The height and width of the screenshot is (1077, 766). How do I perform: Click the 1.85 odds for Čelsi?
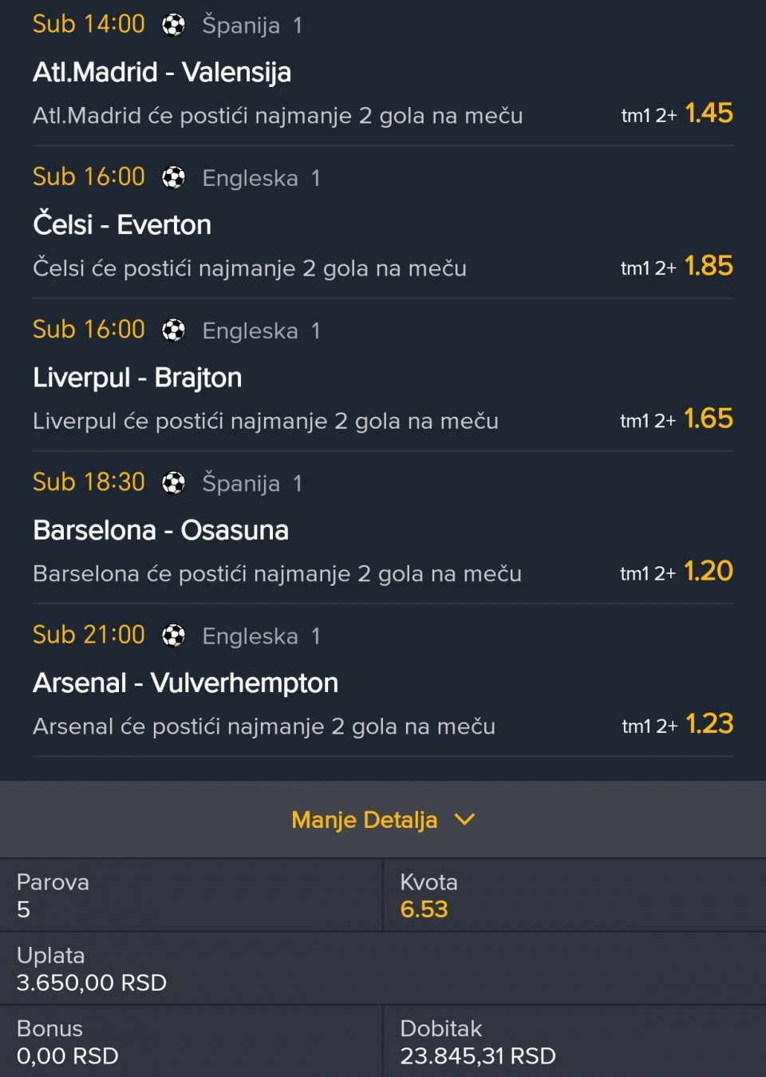tap(709, 266)
